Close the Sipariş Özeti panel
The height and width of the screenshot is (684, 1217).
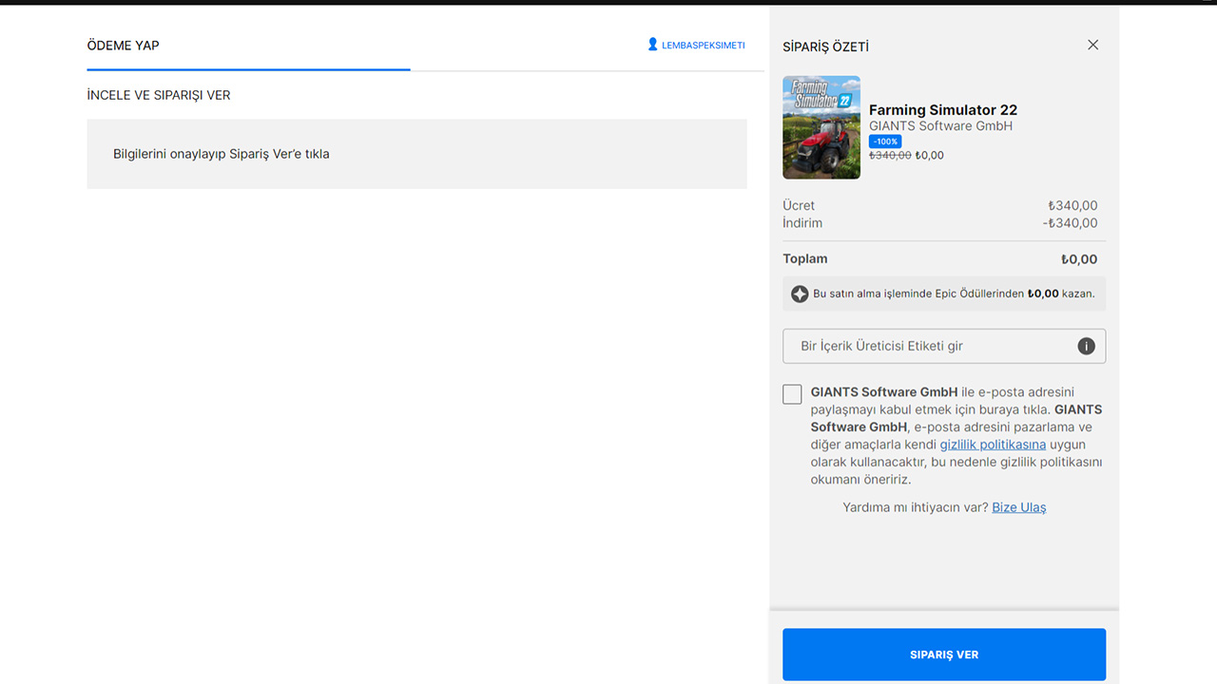click(1092, 45)
